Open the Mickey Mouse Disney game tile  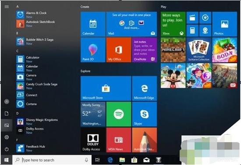(173, 75)
